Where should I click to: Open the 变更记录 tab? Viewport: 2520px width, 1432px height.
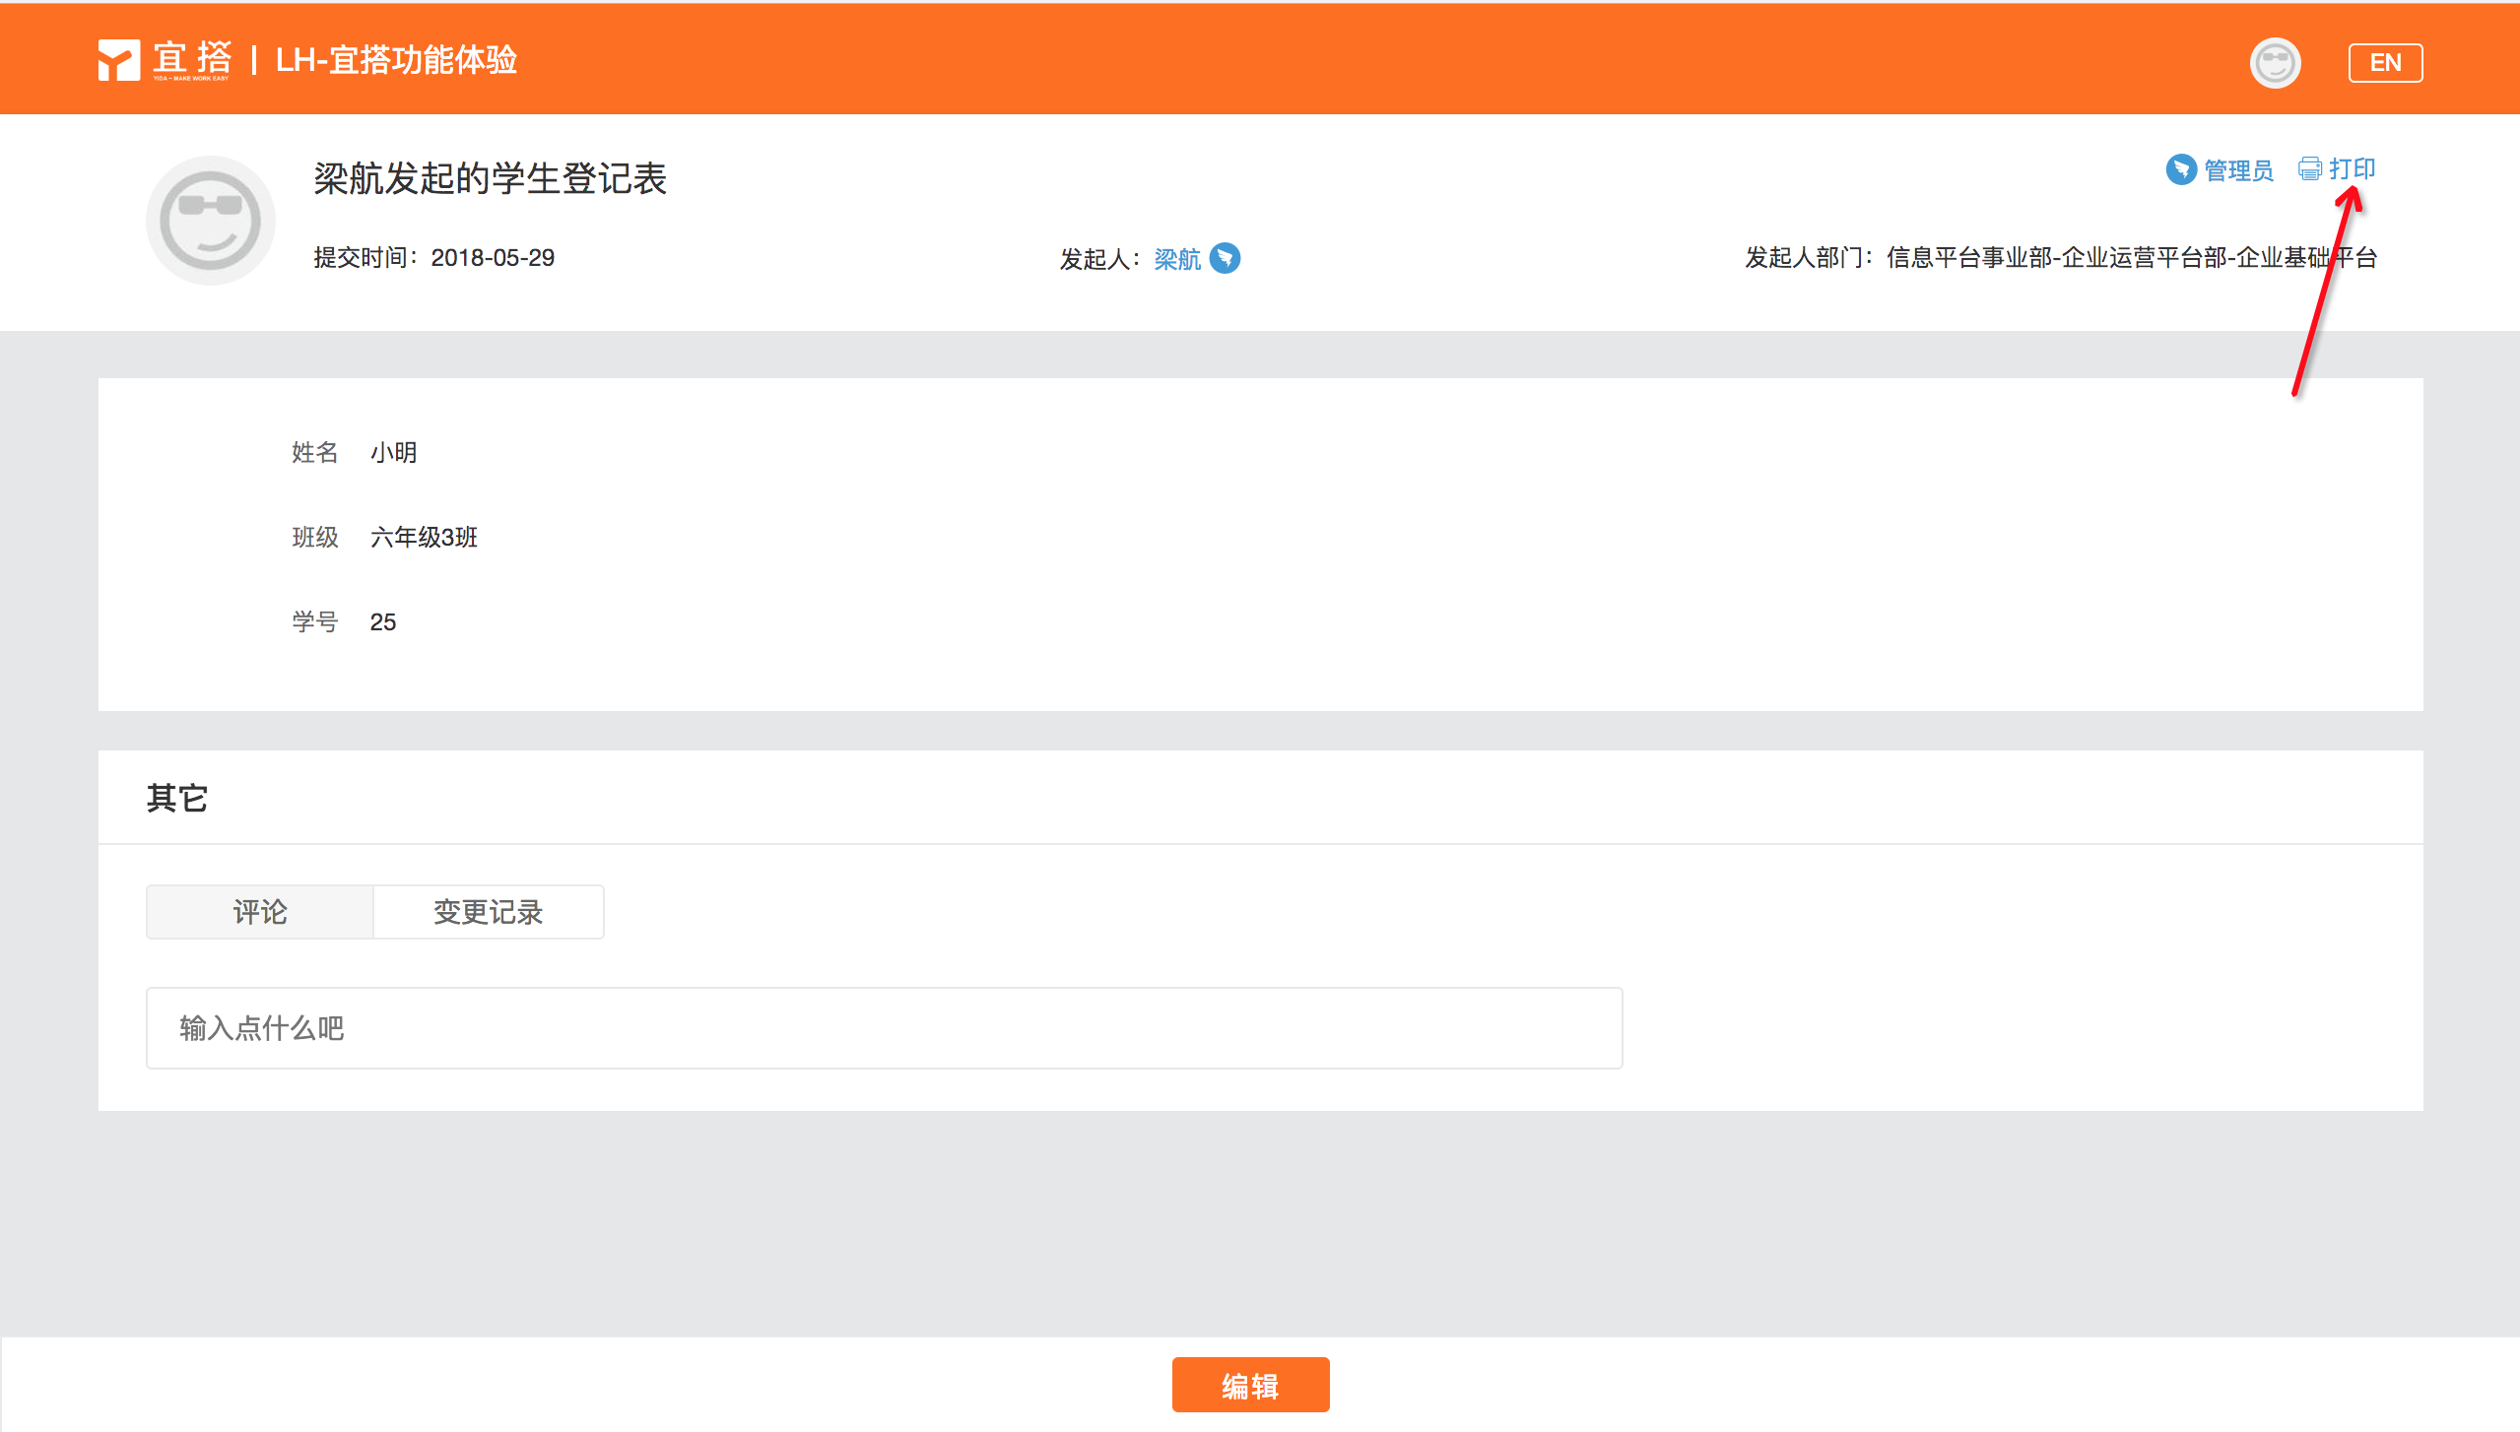click(489, 912)
